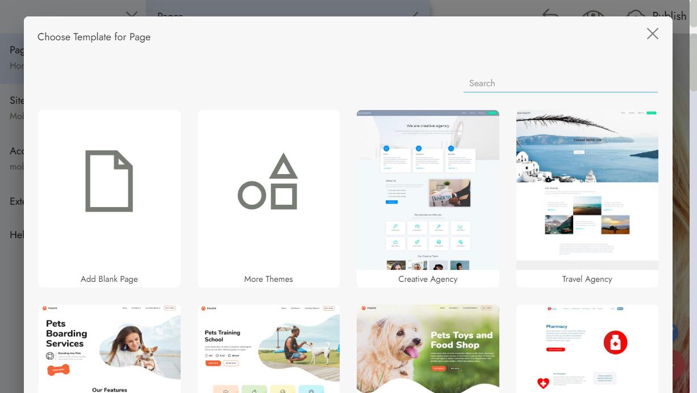The image size is (697, 393).
Task: Click the cloud Publish icon
Action: click(x=635, y=15)
